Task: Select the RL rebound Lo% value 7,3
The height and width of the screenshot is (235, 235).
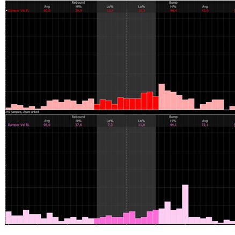Action: (x=110, y=125)
